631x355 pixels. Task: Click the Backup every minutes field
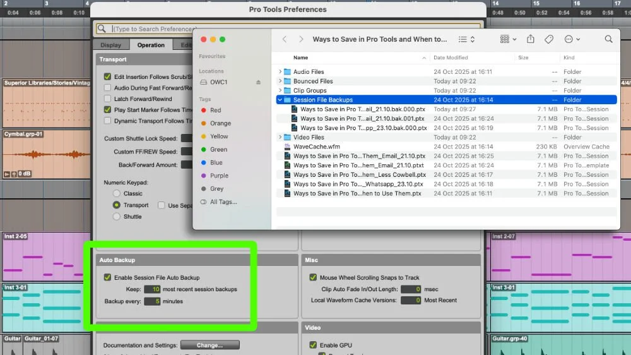point(152,301)
